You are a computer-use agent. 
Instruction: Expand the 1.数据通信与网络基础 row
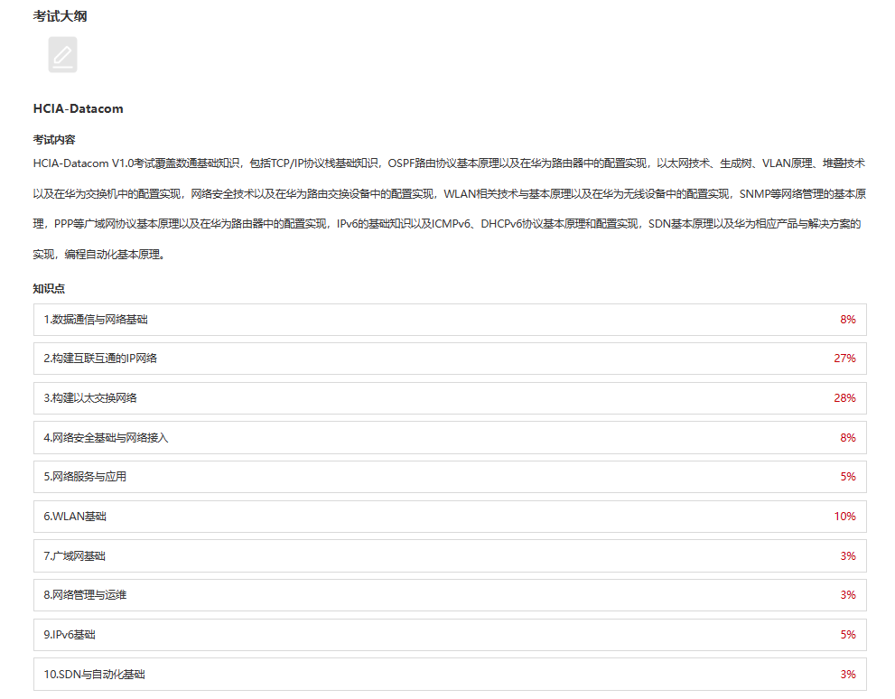pyautogui.click(x=450, y=320)
